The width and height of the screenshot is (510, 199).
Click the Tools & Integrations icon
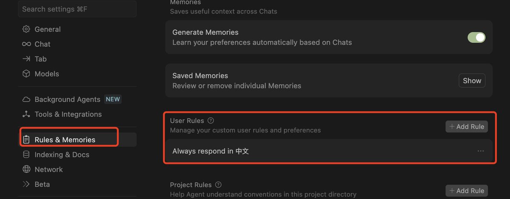click(26, 114)
